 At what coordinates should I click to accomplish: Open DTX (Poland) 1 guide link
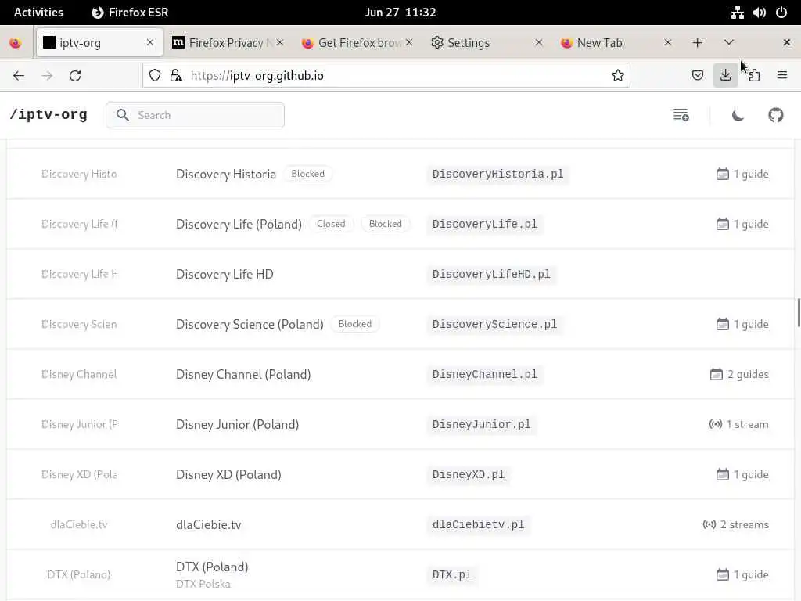pos(742,574)
